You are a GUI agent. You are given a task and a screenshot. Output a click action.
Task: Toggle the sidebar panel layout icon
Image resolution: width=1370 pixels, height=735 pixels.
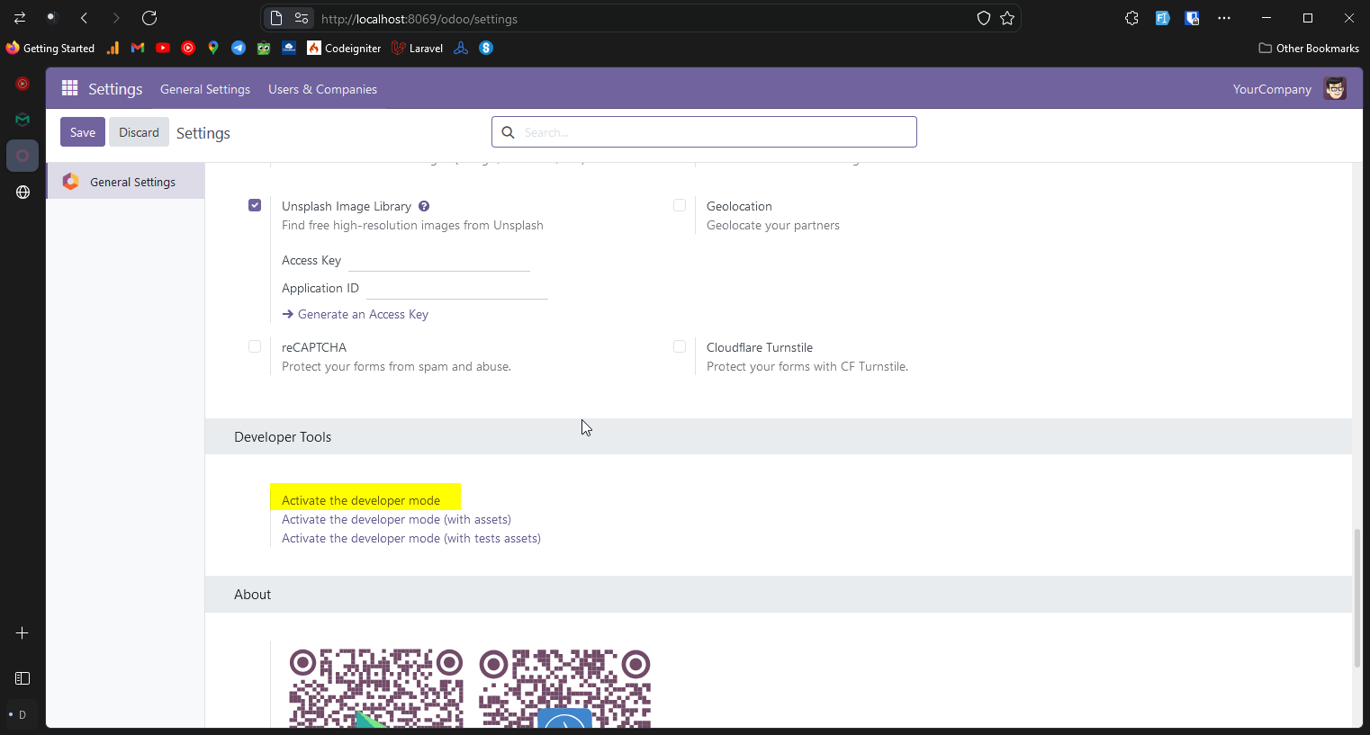pos(23,678)
